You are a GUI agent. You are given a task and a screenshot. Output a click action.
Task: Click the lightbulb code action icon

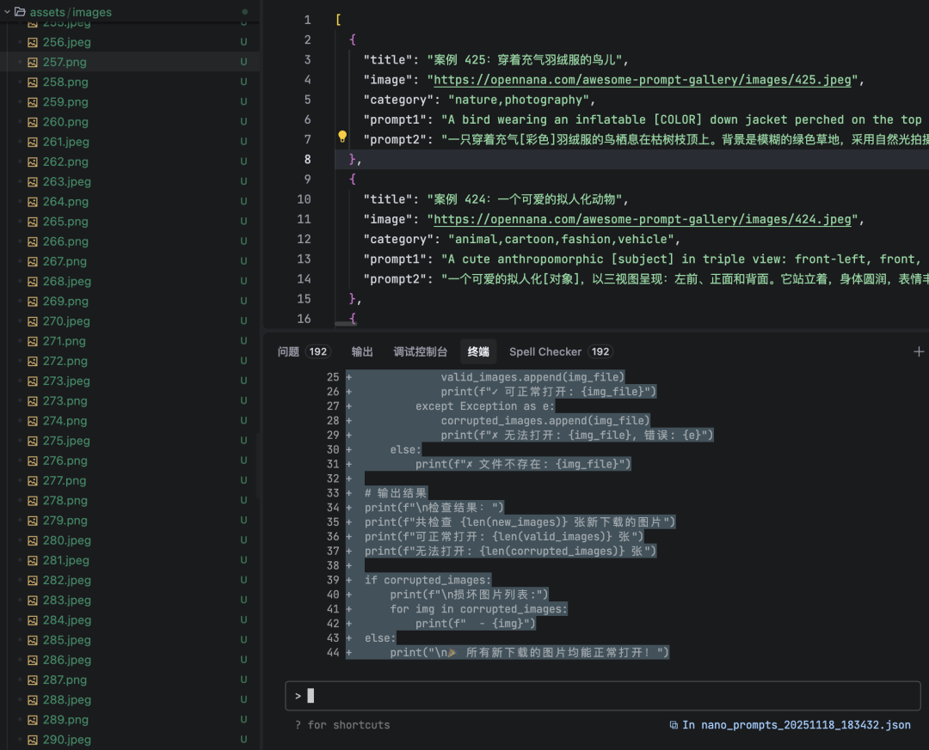click(x=342, y=137)
